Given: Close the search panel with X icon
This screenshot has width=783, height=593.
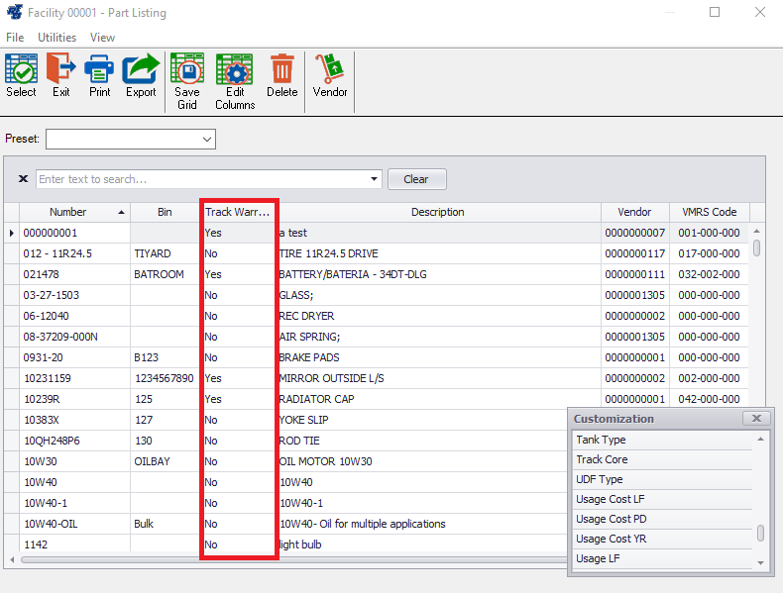Looking at the screenshot, I should [24, 179].
